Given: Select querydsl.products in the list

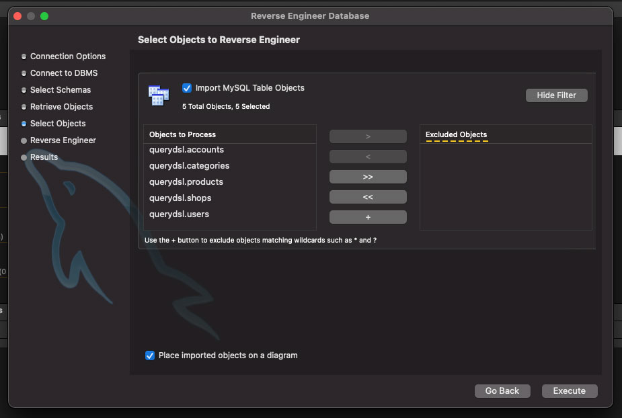Looking at the screenshot, I should (230, 181).
